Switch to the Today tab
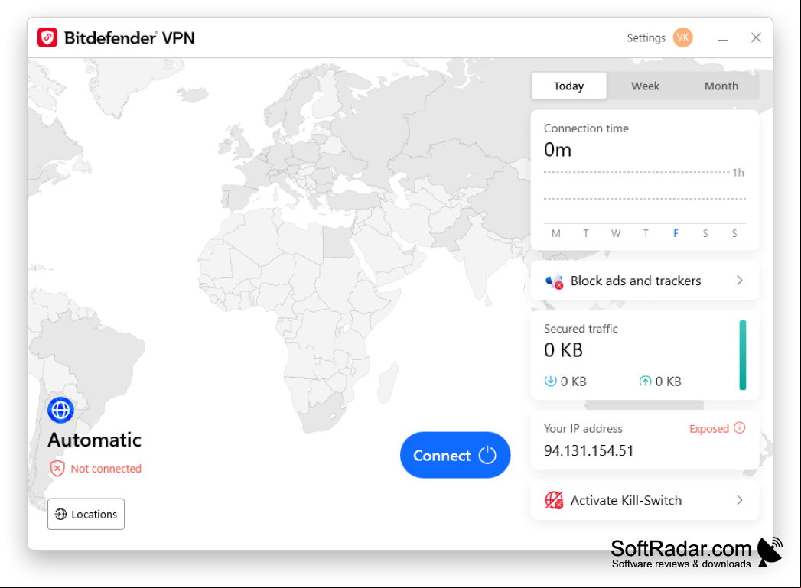801x588 pixels. click(568, 86)
